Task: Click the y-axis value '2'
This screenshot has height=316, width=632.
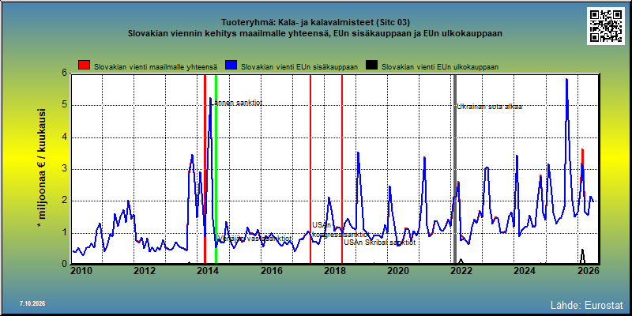Action: click(64, 201)
